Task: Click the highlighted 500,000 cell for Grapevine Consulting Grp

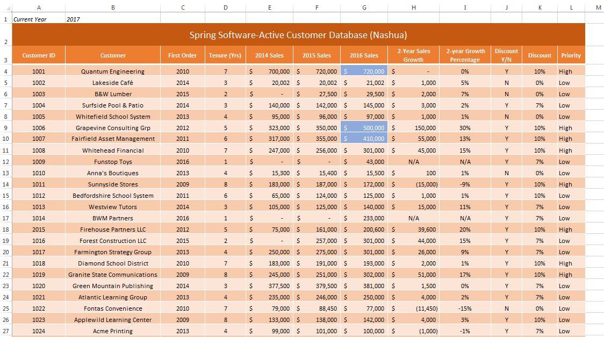Action: pyautogui.click(x=364, y=128)
